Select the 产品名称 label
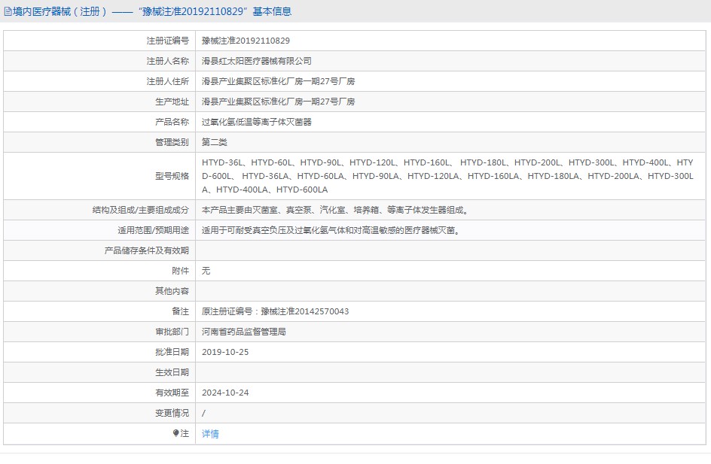Screen dimensions: 711x464 pyautogui.click(x=172, y=123)
